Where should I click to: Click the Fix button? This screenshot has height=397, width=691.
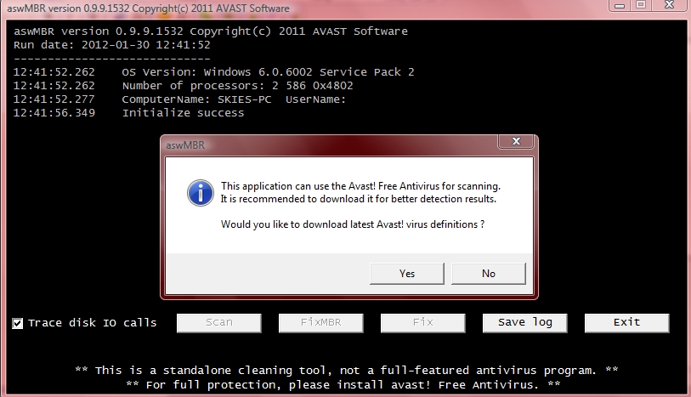(423, 323)
